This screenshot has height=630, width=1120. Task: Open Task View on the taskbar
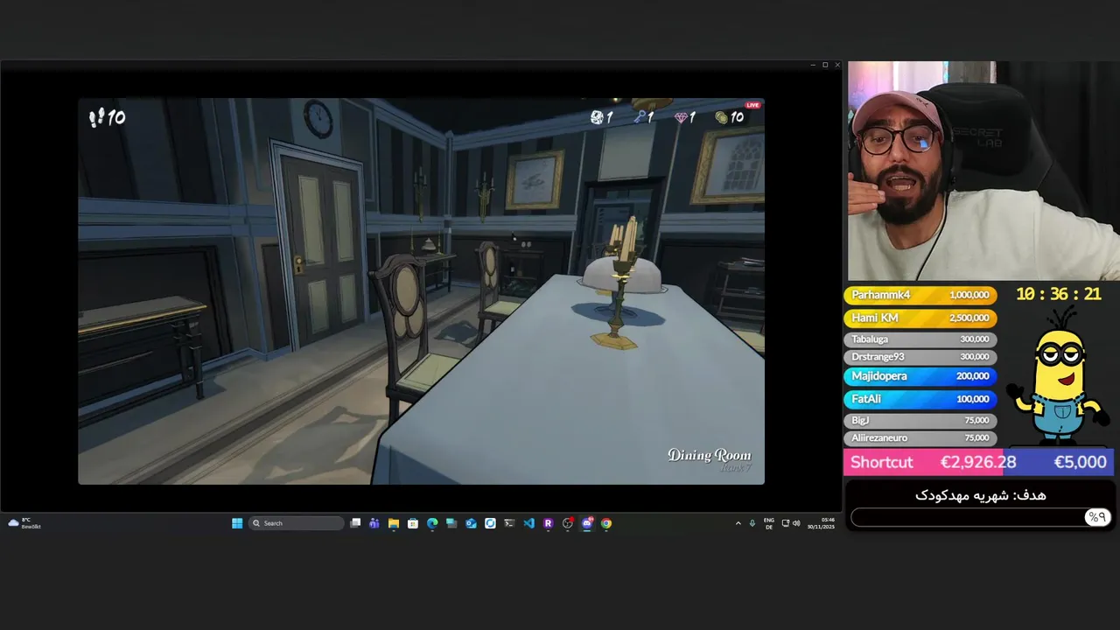pyautogui.click(x=355, y=523)
